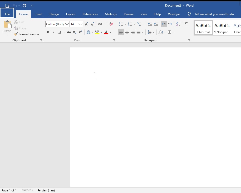This screenshot has height=193, width=241.
Task: Click the Repeat typing icon
Action: pyautogui.click(x=24, y=6)
